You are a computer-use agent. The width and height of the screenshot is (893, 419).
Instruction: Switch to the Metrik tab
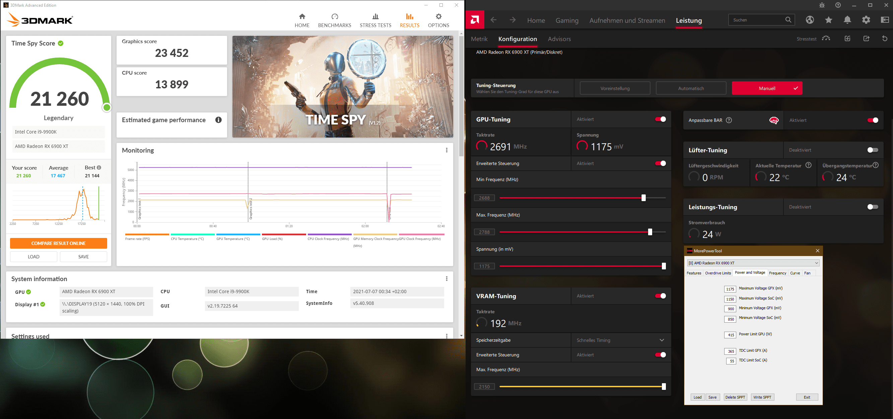pyautogui.click(x=479, y=39)
